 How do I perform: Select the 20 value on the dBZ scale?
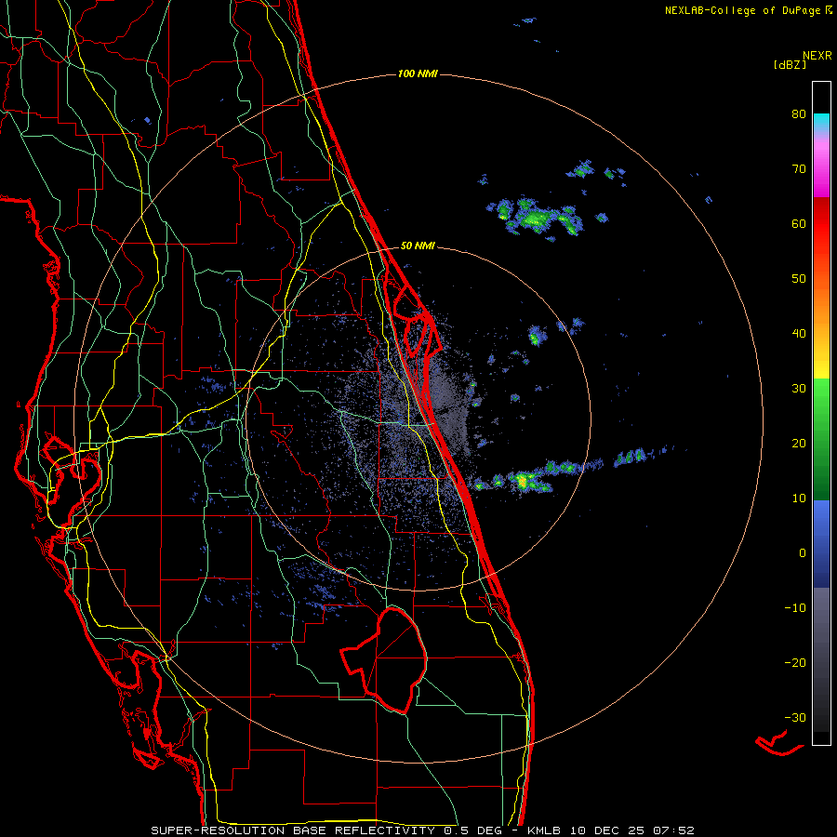pos(799,444)
